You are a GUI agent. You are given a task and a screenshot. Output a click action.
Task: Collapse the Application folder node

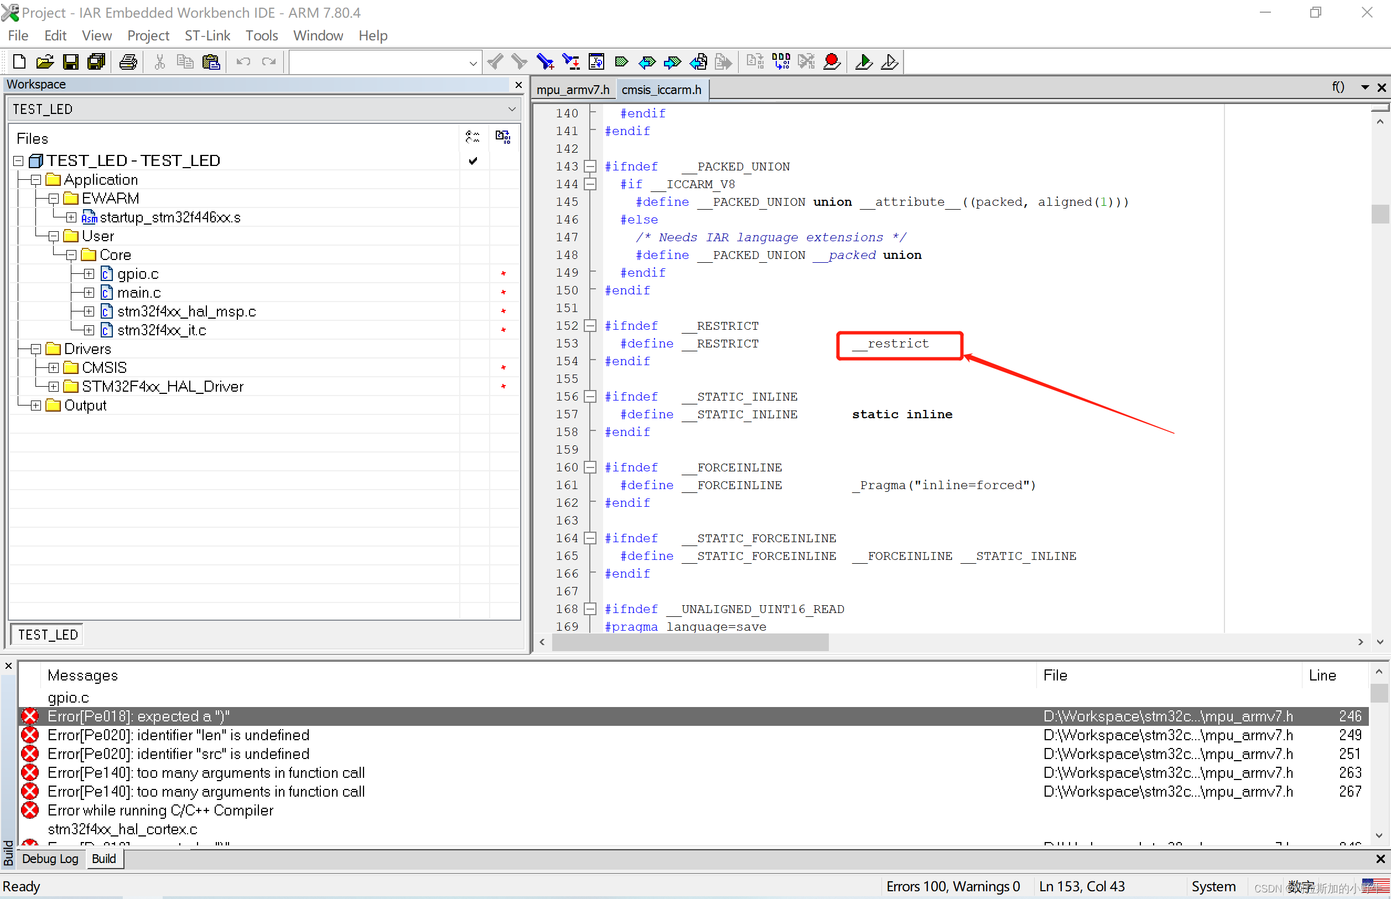(36, 180)
